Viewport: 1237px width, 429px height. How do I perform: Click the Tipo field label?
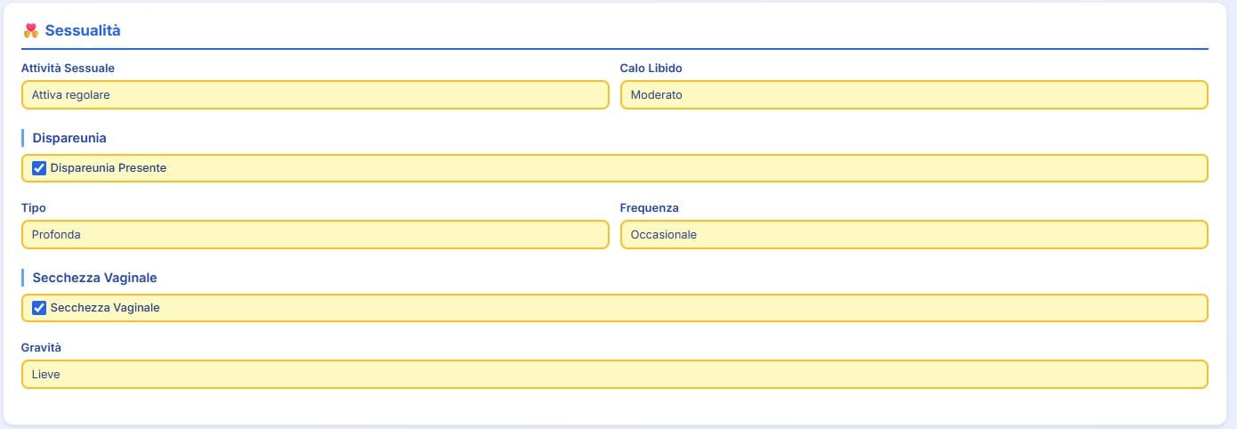34,208
